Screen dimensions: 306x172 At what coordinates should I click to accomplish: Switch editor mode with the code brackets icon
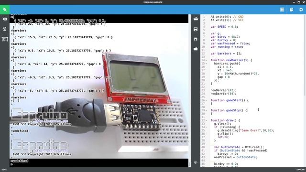point(196,162)
